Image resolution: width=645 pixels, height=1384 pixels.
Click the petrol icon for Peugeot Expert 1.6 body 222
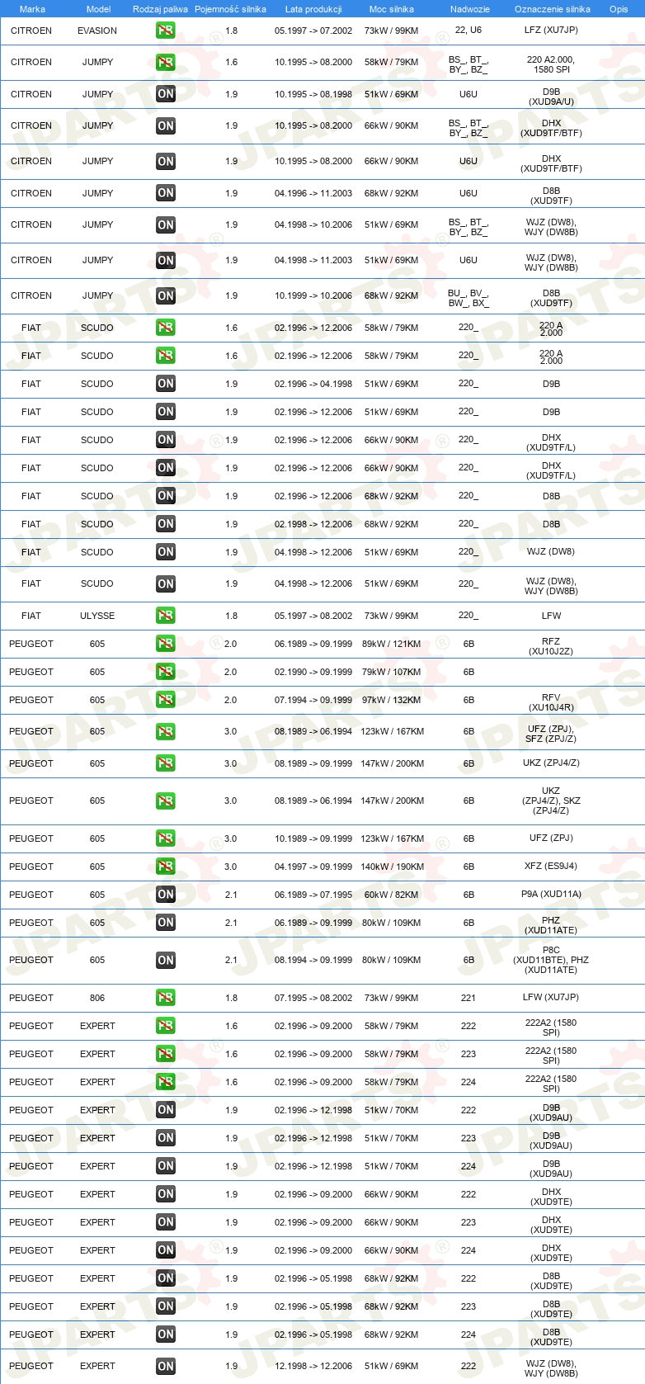pyautogui.click(x=166, y=1026)
